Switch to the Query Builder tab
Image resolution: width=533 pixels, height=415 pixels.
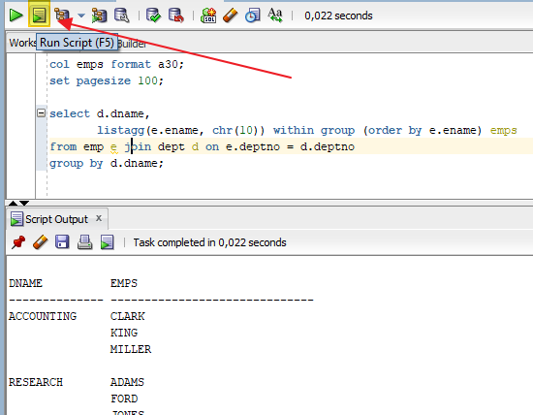[x=132, y=44]
